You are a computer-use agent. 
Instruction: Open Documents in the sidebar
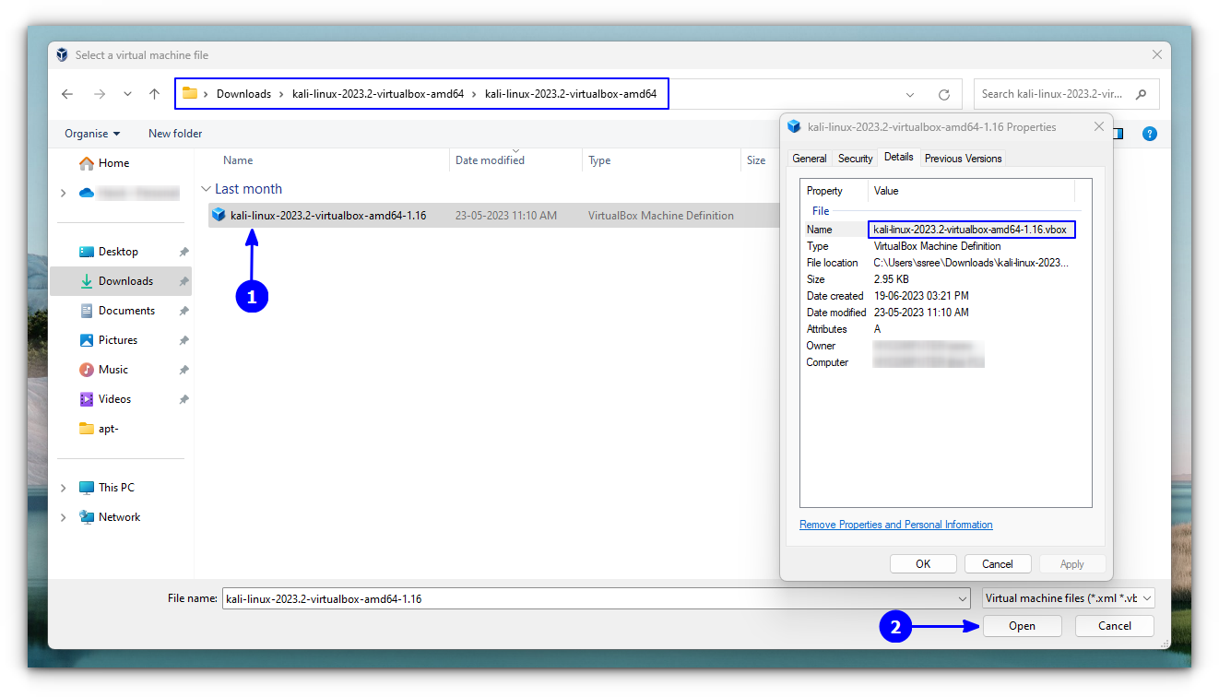tap(117, 311)
